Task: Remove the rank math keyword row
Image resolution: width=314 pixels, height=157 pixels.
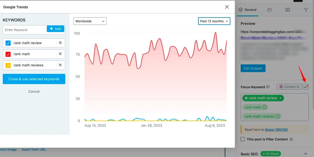Action: tap(60, 54)
